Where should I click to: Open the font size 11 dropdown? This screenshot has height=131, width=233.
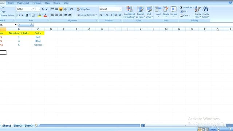click(39, 9)
